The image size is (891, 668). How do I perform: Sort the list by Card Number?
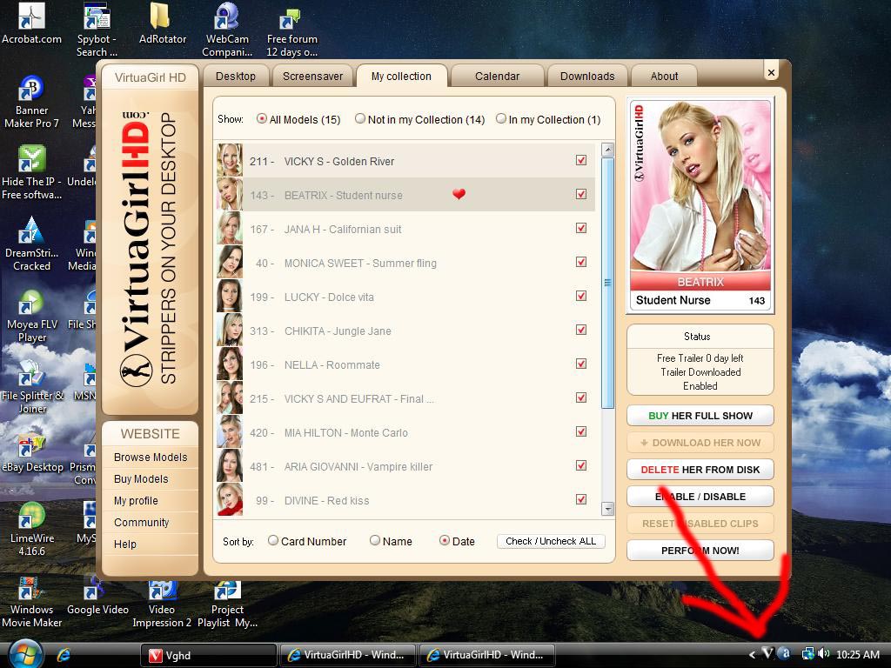pyautogui.click(x=307, y=541)
